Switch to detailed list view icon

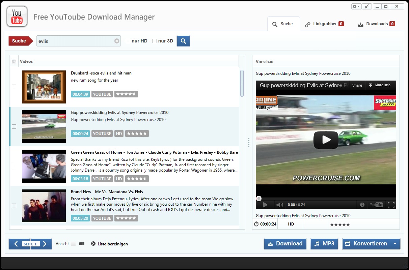(x=82, y=244)
